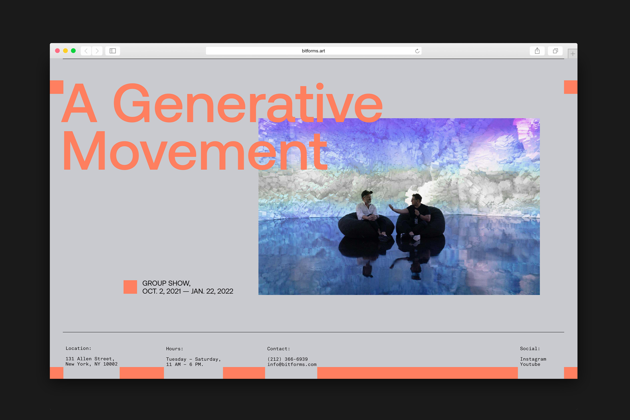Reload the page with the refresh icon
The image size is (630, 420).
click(x=417, y=51)
